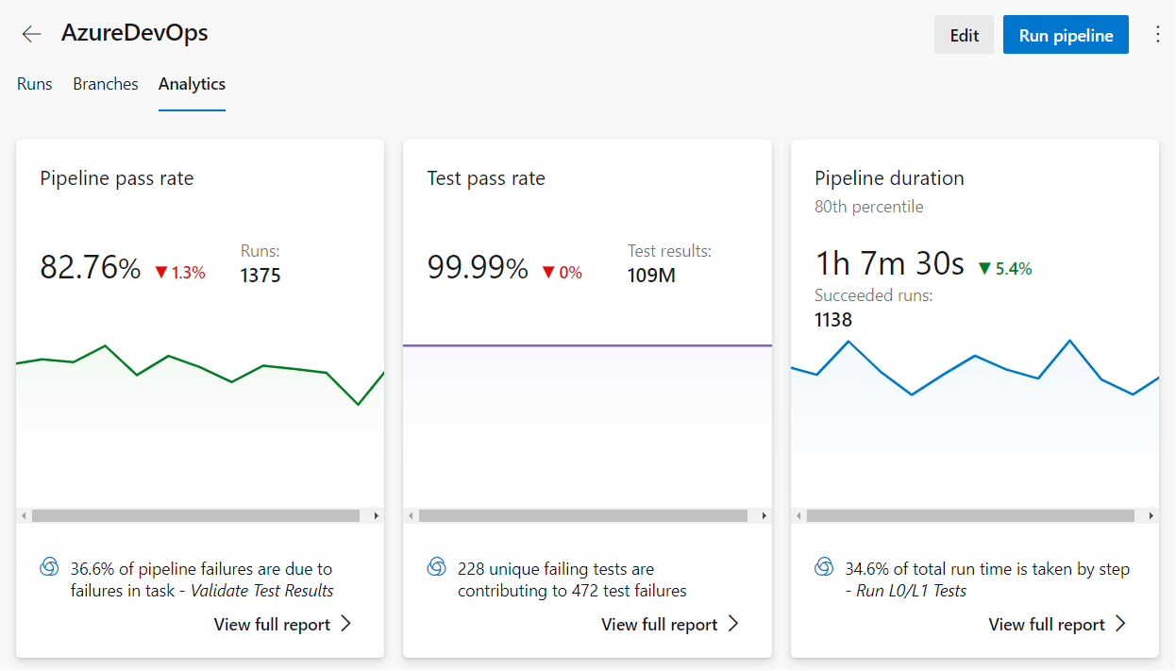Click the insight icon on Test pass rate card
The height and width of the screenshot is (671, 1176).
click(x=435, y=568)
